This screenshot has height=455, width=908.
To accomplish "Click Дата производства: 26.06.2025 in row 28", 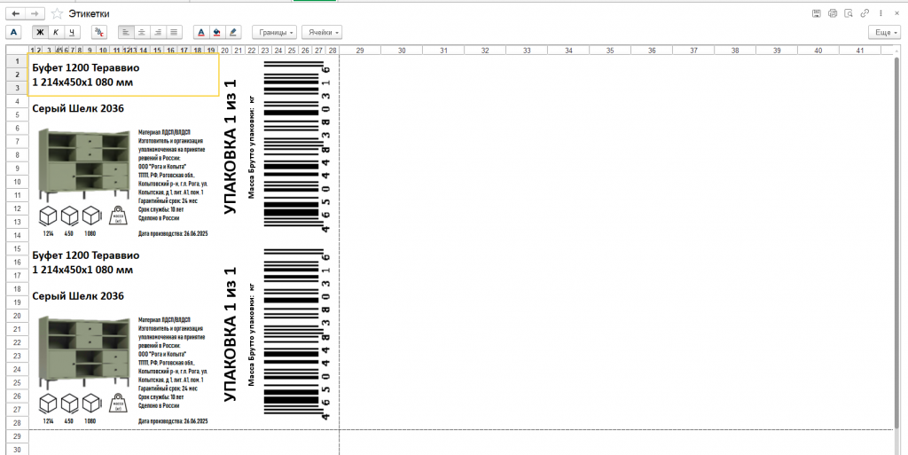I will [x=173, y=420].
